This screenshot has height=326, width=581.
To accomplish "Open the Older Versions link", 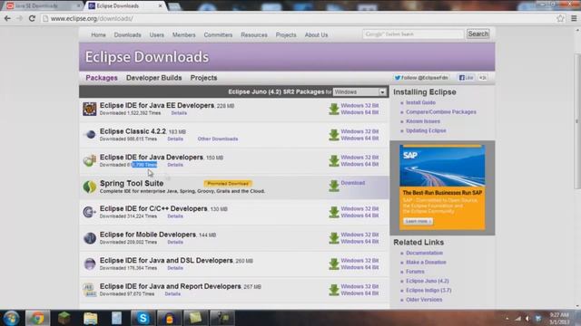I will tap(424, 300).
